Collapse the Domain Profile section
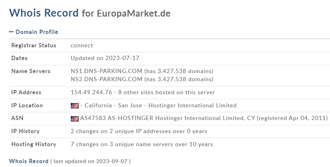 tap(37, 32)
